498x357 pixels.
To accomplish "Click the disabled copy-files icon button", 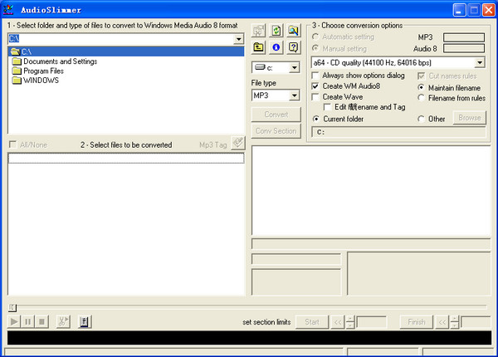I will coord(258,31).
